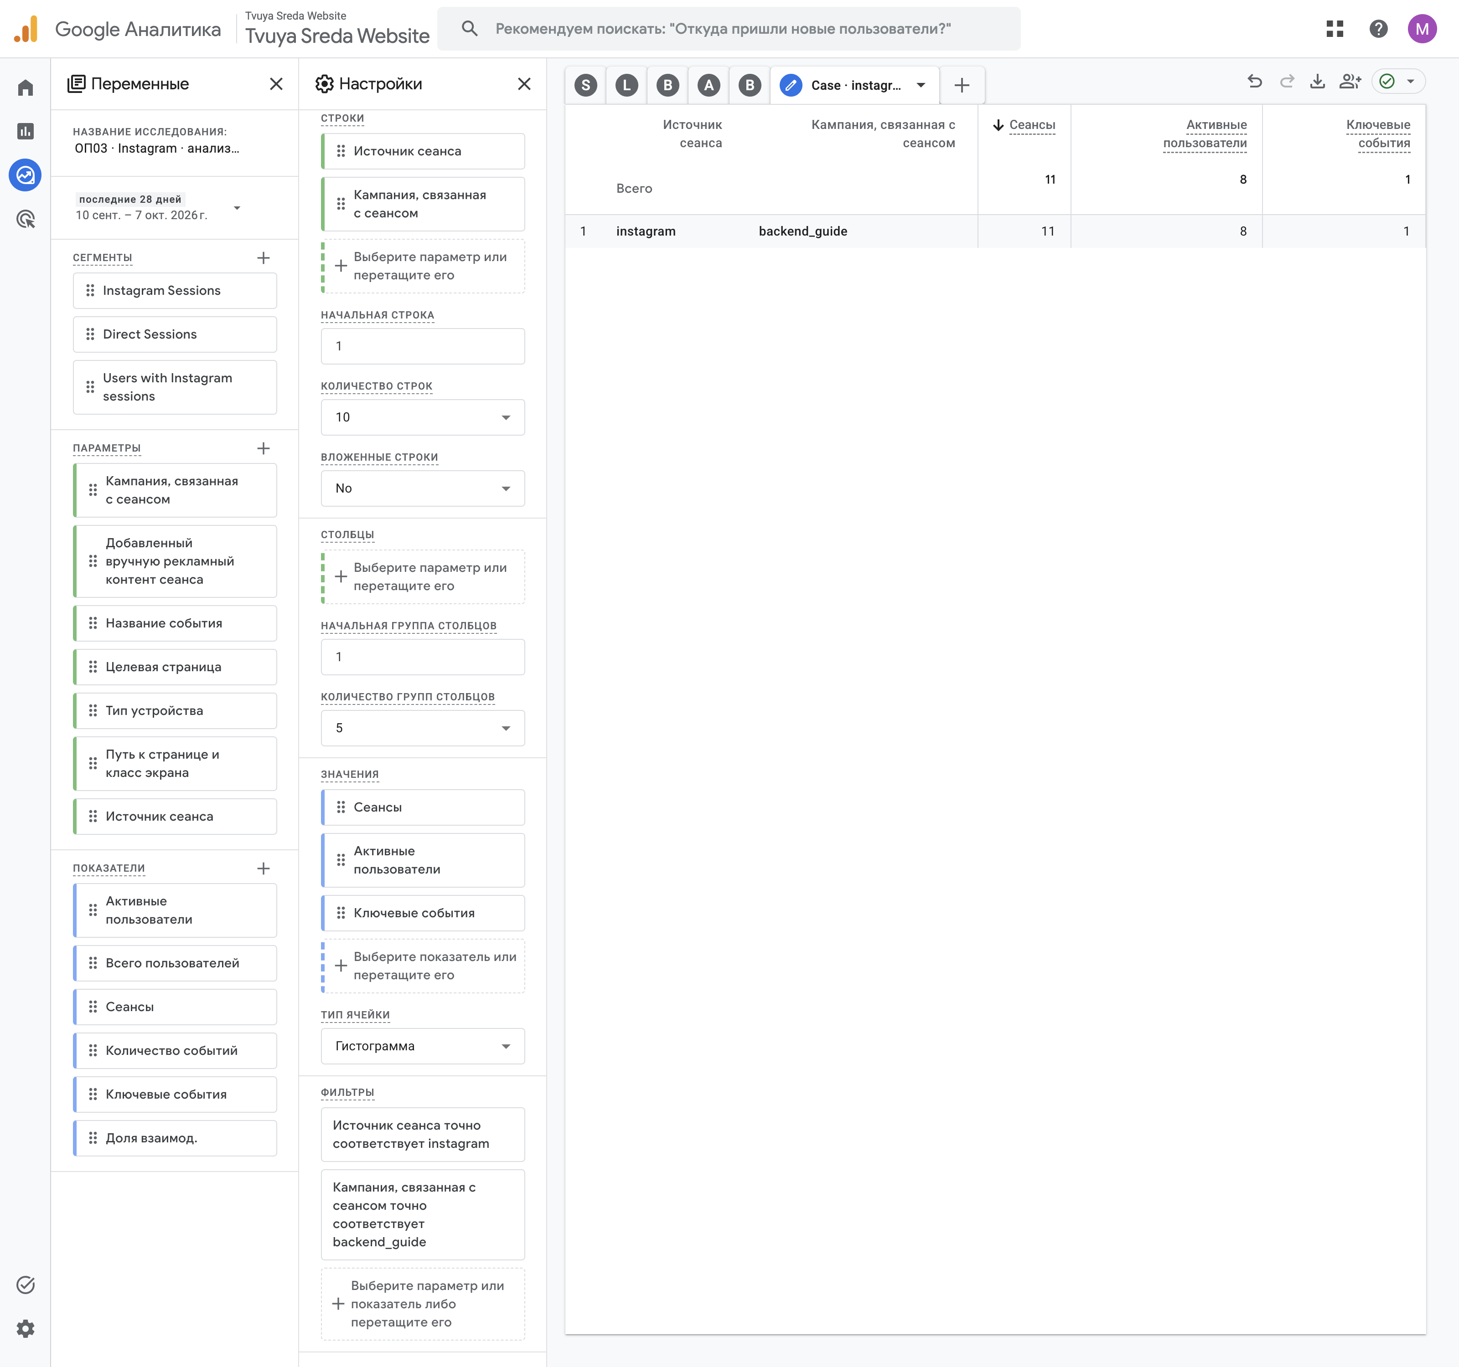1459x1367 pixels.
Task: Click the Tvuya Sreda Website property selector
Action: tap(337, 29)
